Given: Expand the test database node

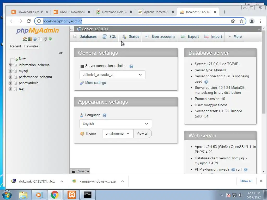Looking at the screenshot, I should tap(10, 89).
